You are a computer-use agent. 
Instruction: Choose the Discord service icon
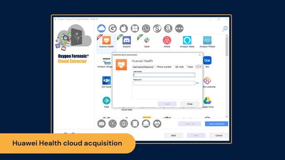coord(126,40)
